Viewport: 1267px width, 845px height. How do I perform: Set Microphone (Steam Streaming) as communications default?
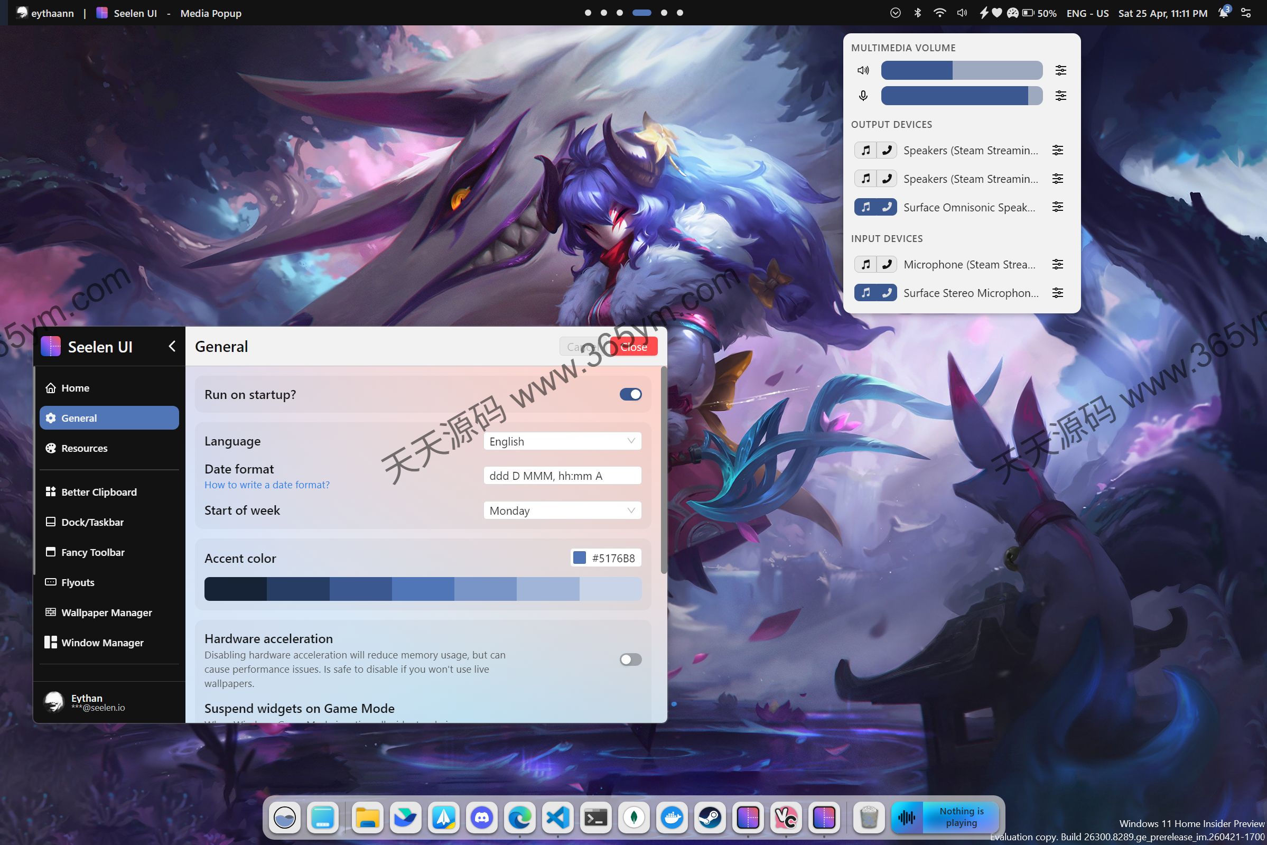click(x=887, y=264)
